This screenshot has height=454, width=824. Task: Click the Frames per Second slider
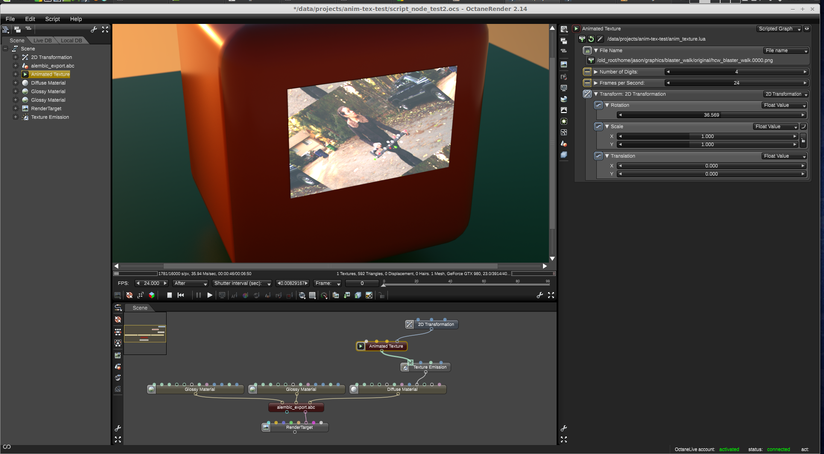[x=736, y=83]
